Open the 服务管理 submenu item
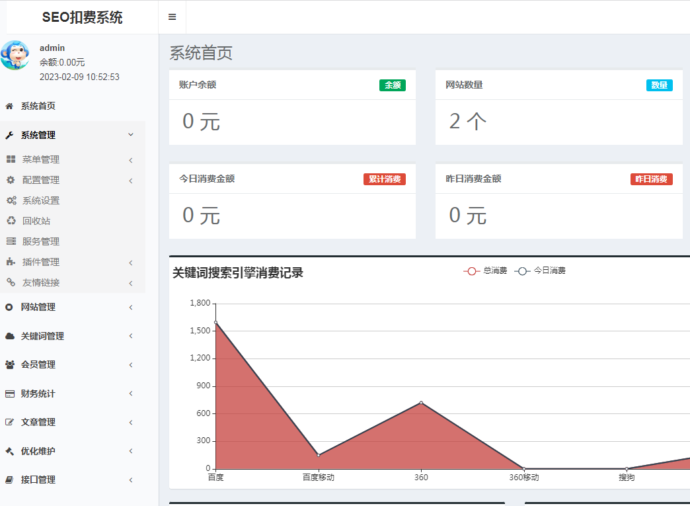 click(x=73, y=241)
